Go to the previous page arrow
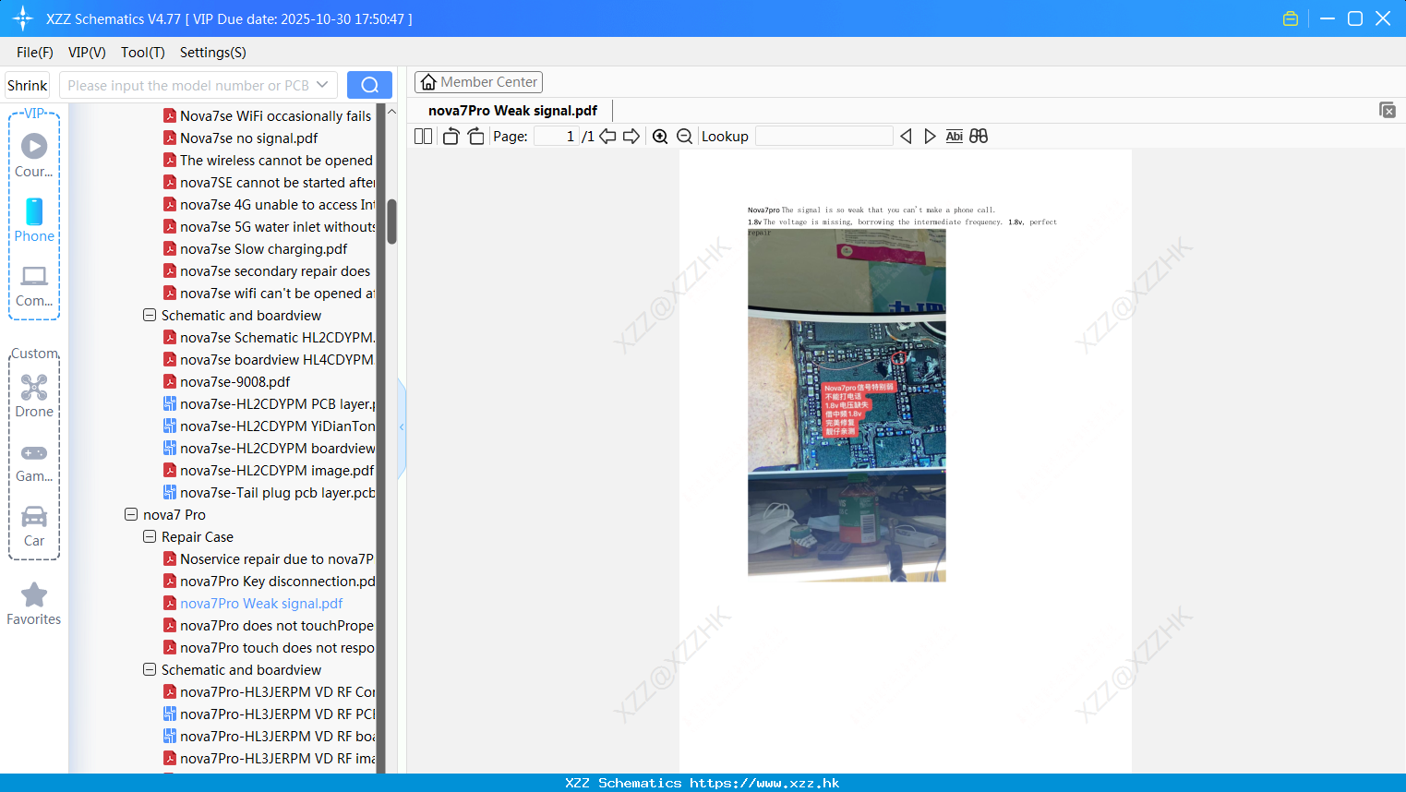 [x=607, y=136]
